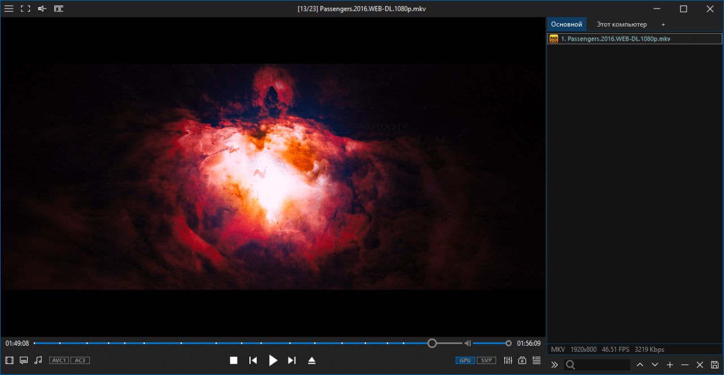Switch to the Основной playlist tab

pos(567,24)
